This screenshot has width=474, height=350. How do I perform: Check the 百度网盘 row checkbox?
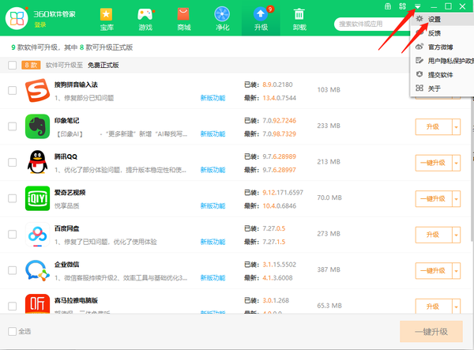click(x=12, y=235)
